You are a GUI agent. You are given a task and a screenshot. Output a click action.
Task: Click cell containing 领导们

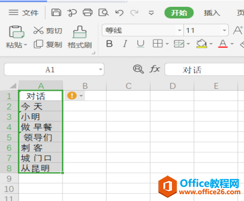[40, 137]
